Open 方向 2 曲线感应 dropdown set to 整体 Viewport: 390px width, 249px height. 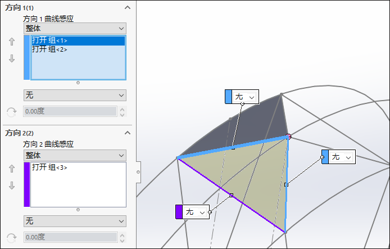tap(75, 156)
